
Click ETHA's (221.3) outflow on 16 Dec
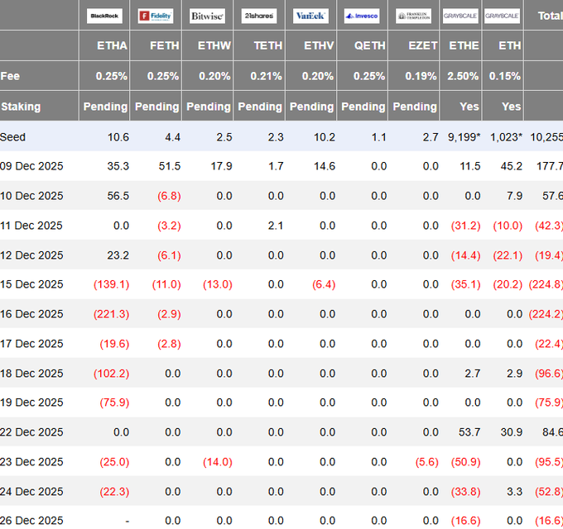pos(111,314)
